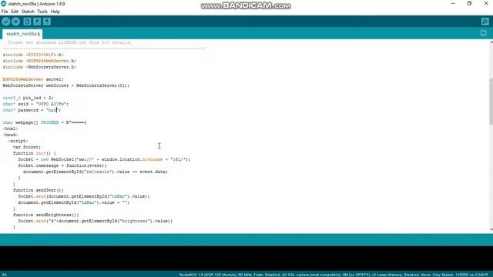This screenshot has width=493, height=277.
Task: Click the char* password line
Action: click(x=32, y=110)
